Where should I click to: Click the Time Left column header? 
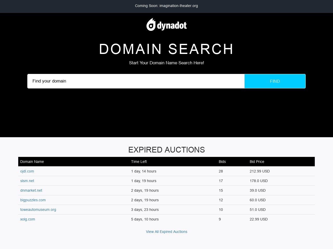(x=139, y=162)
